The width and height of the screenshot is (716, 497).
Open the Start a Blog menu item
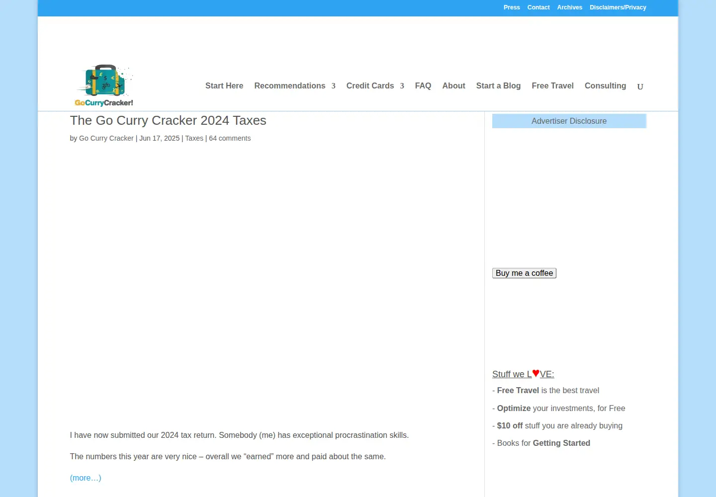coord(498,85)
